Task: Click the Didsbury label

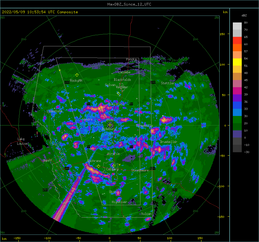Action: (109, 129)
